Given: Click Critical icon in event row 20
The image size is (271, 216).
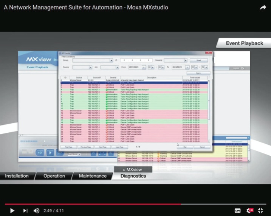Looking at the screenshot, I should coord(107,127).
